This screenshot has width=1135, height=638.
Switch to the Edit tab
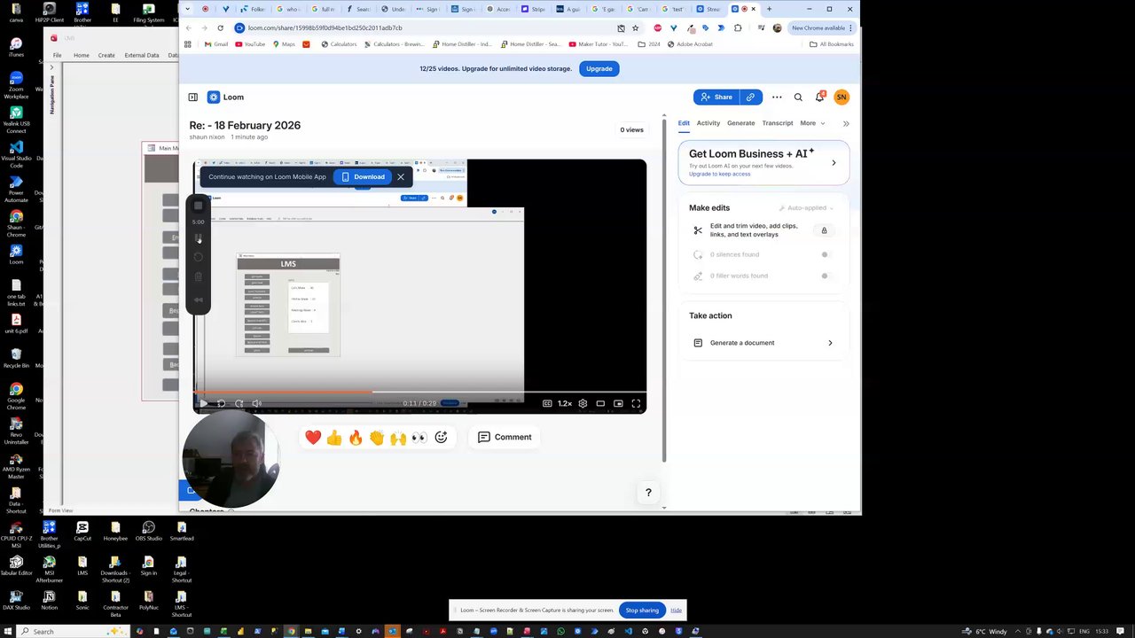pyautogui.click(x=684, y=123)
